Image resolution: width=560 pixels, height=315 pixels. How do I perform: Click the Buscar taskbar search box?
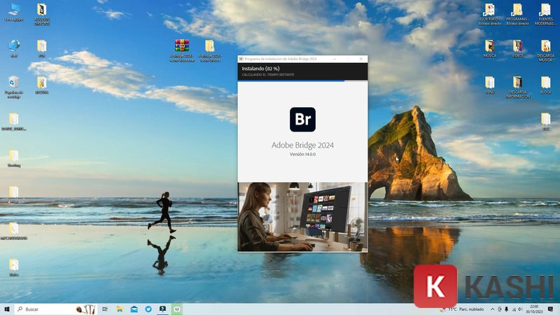pos(55,309)
